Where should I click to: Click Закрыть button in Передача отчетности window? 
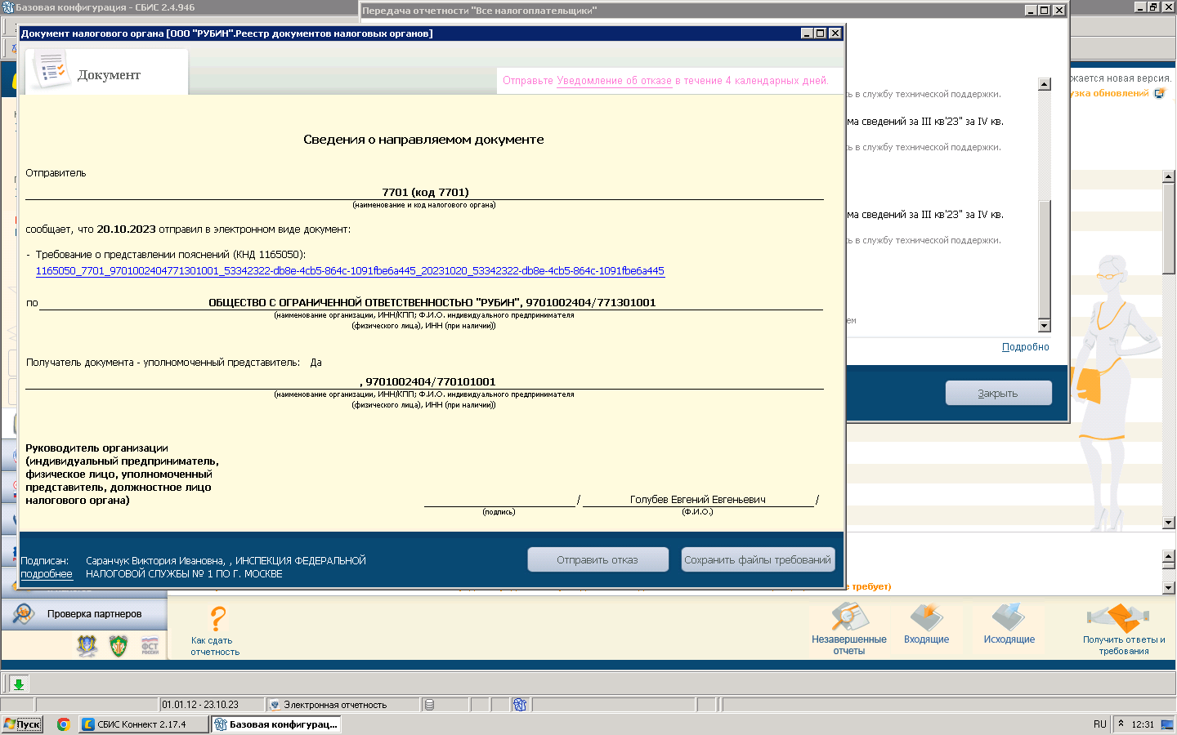(998, 393)
